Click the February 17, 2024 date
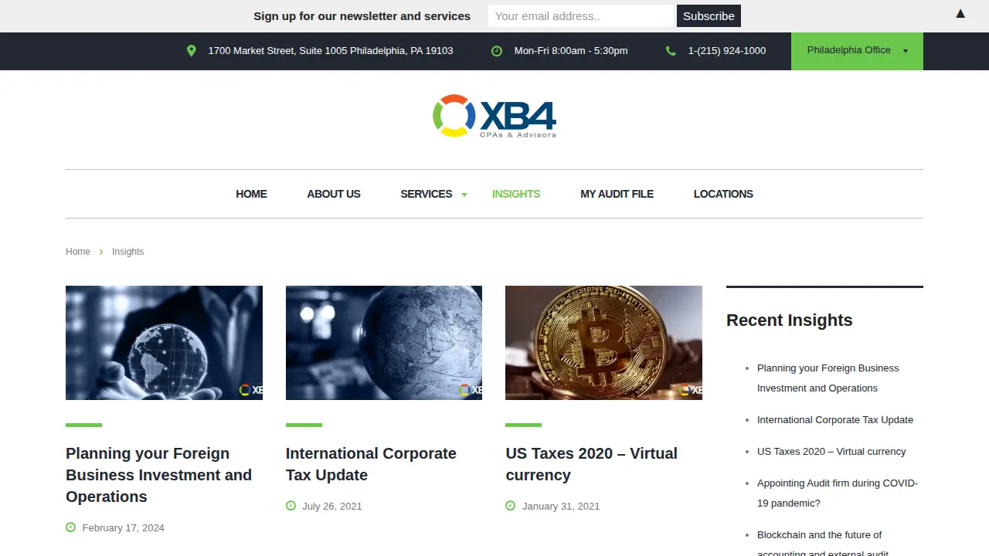Image resolution: width=989 pixels, height=556 pixels. pos(124,528)
